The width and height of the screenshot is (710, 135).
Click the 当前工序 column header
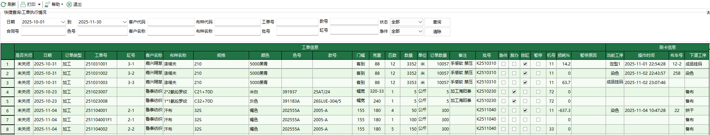point(615,55)
